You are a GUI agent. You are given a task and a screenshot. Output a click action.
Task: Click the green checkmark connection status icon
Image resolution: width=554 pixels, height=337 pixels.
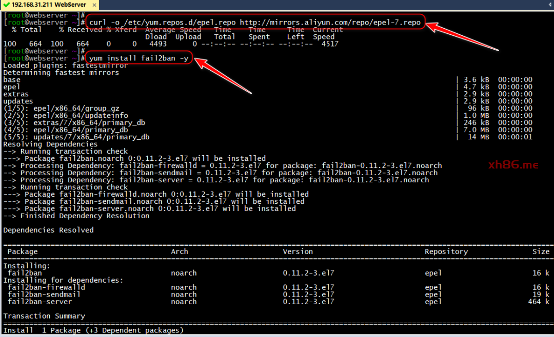[6, 5]
